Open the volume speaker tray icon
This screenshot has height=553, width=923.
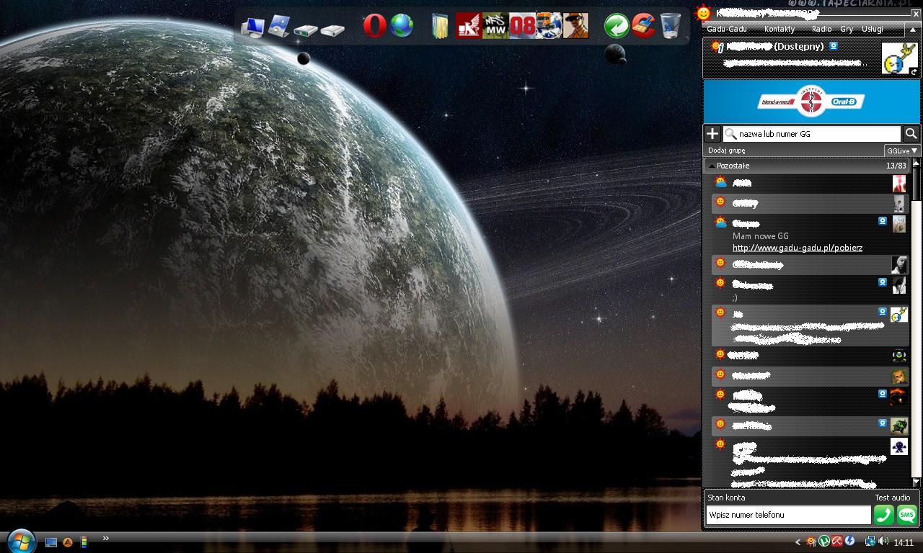click(883, 541)
